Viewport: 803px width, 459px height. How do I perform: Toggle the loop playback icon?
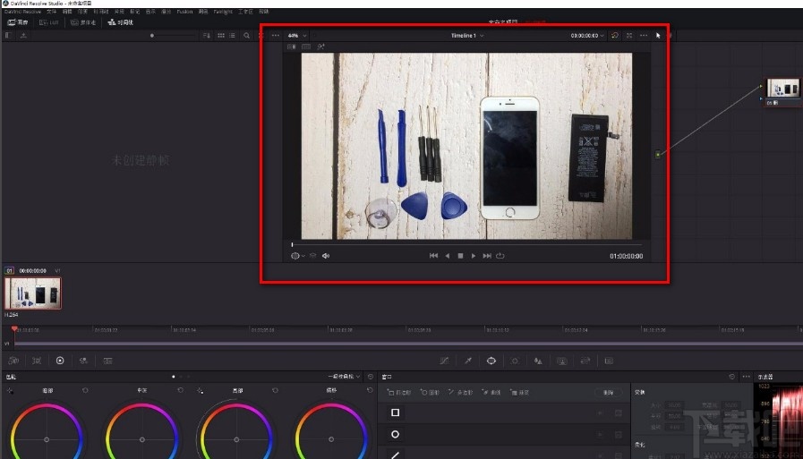point(500,256)
